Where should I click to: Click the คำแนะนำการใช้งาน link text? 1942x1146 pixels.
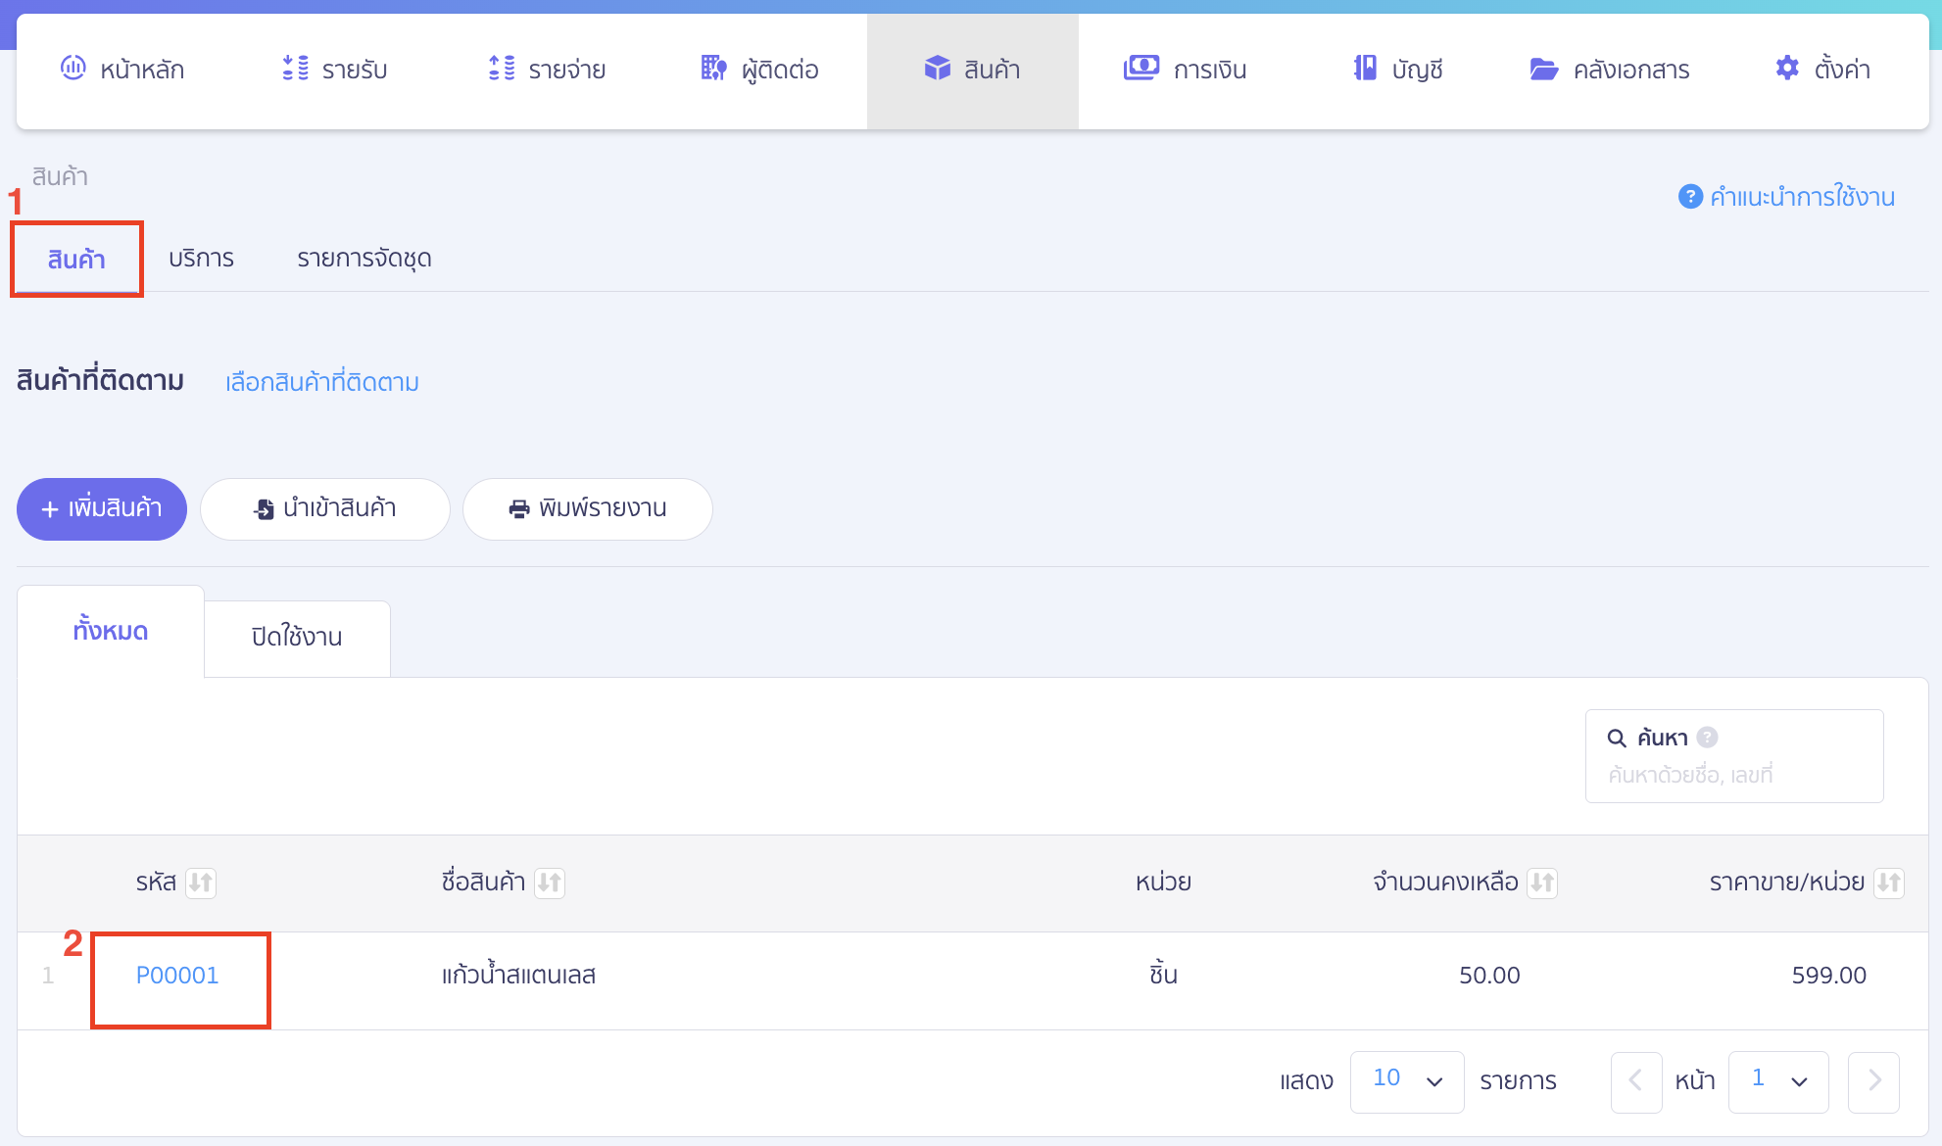[x=1803, y=197]
